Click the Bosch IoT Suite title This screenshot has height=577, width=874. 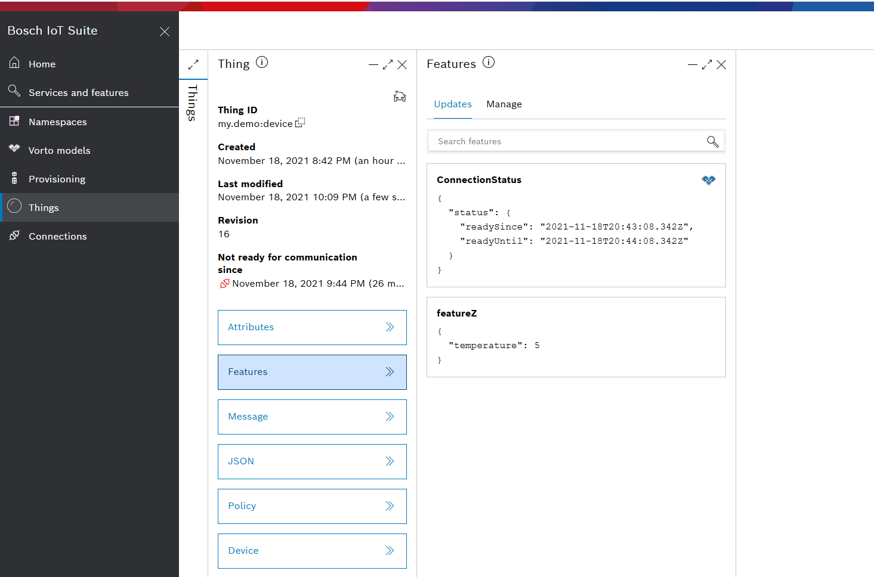(52, 30)
